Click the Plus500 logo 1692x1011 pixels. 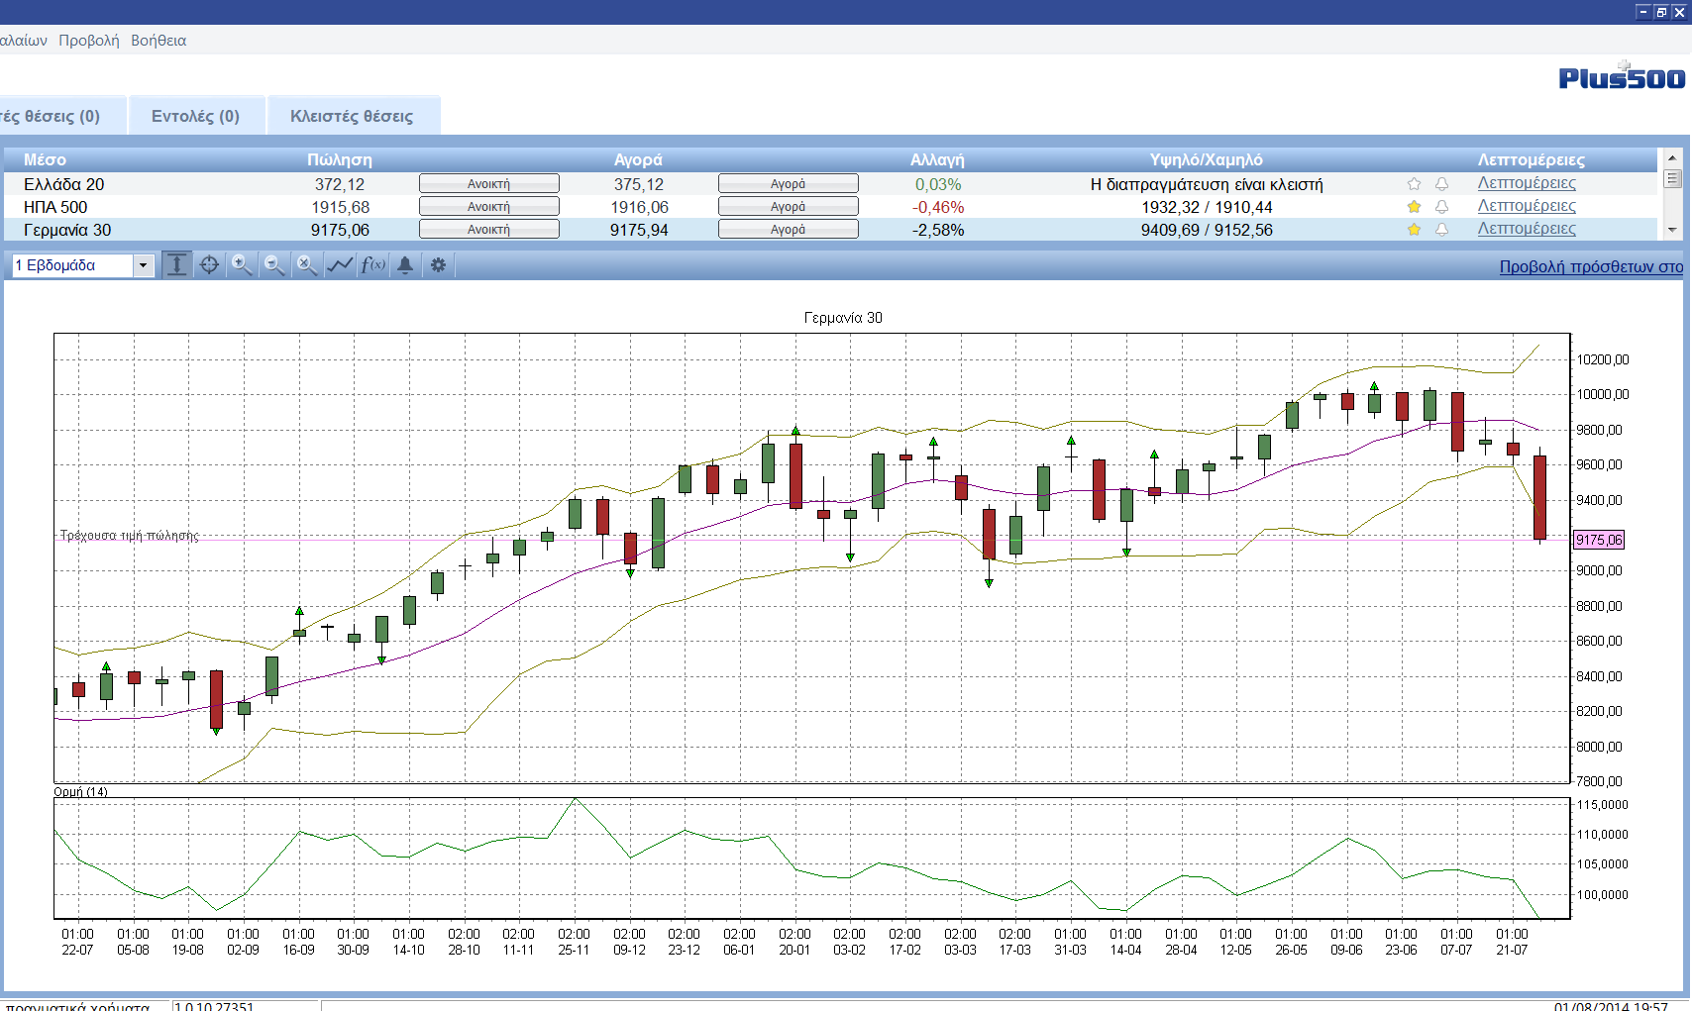coord(1622,76)
